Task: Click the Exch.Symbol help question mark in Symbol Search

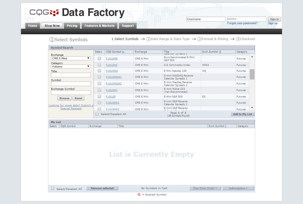Action: [220, 52]
